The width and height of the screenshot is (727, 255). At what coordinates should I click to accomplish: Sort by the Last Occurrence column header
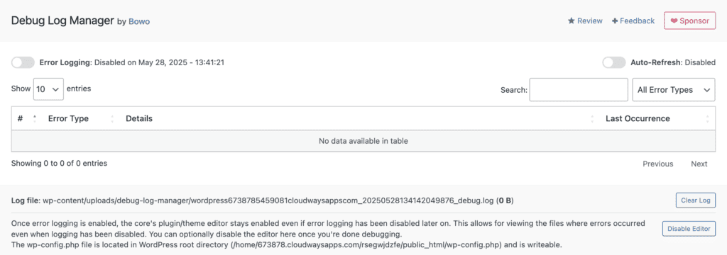(657, 118)
